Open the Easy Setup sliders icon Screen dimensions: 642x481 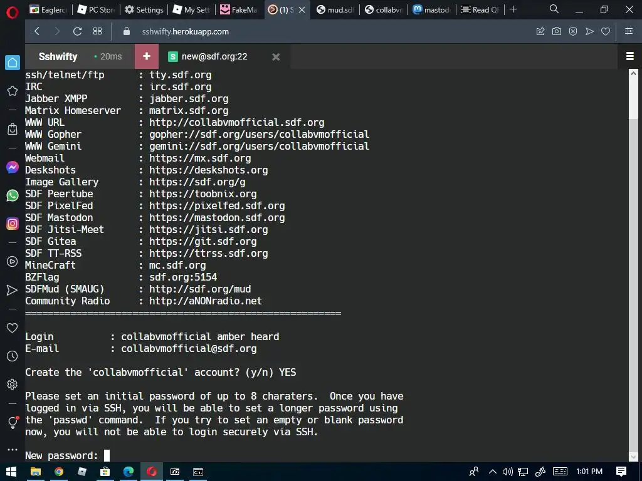pyautogui.click(x=629, y=31)
